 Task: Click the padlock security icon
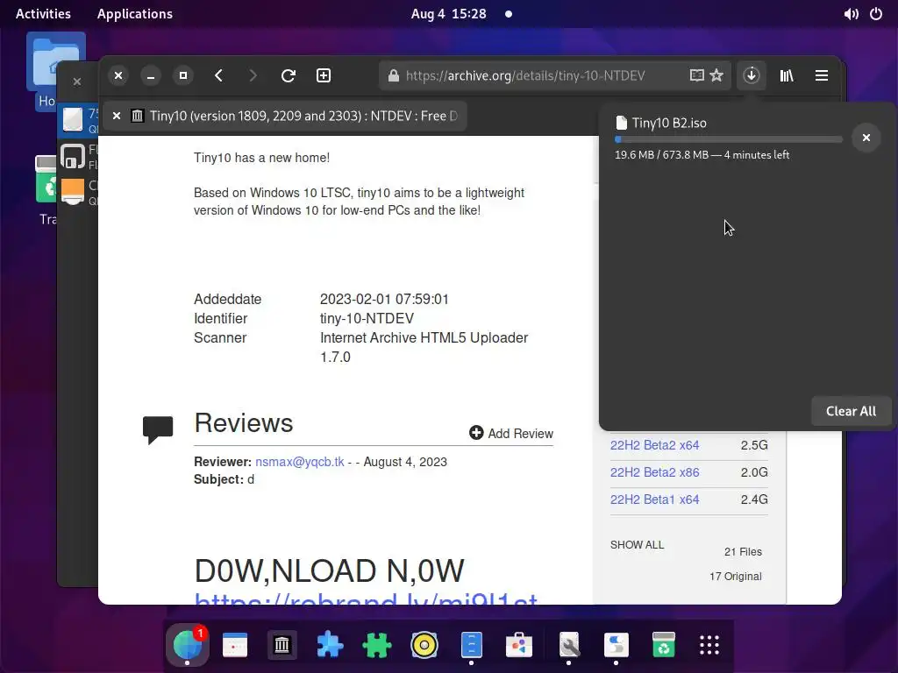394,75
